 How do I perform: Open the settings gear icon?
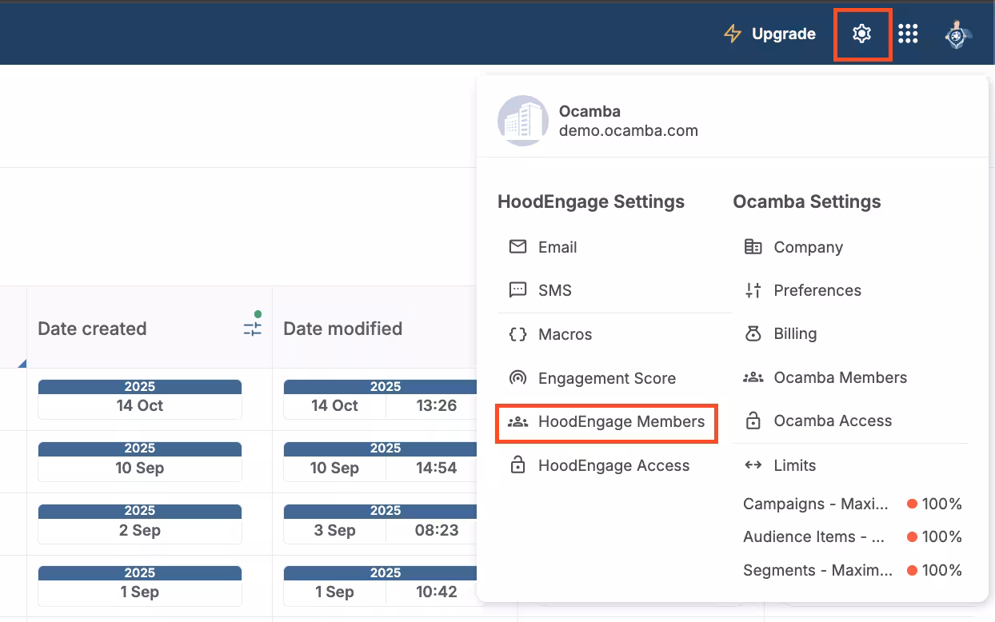pos(862,34)
